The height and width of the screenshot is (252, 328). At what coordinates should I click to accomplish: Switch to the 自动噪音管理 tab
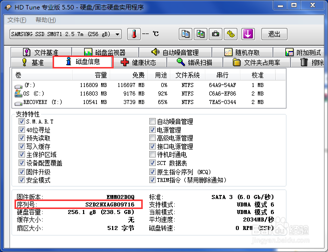175,52
